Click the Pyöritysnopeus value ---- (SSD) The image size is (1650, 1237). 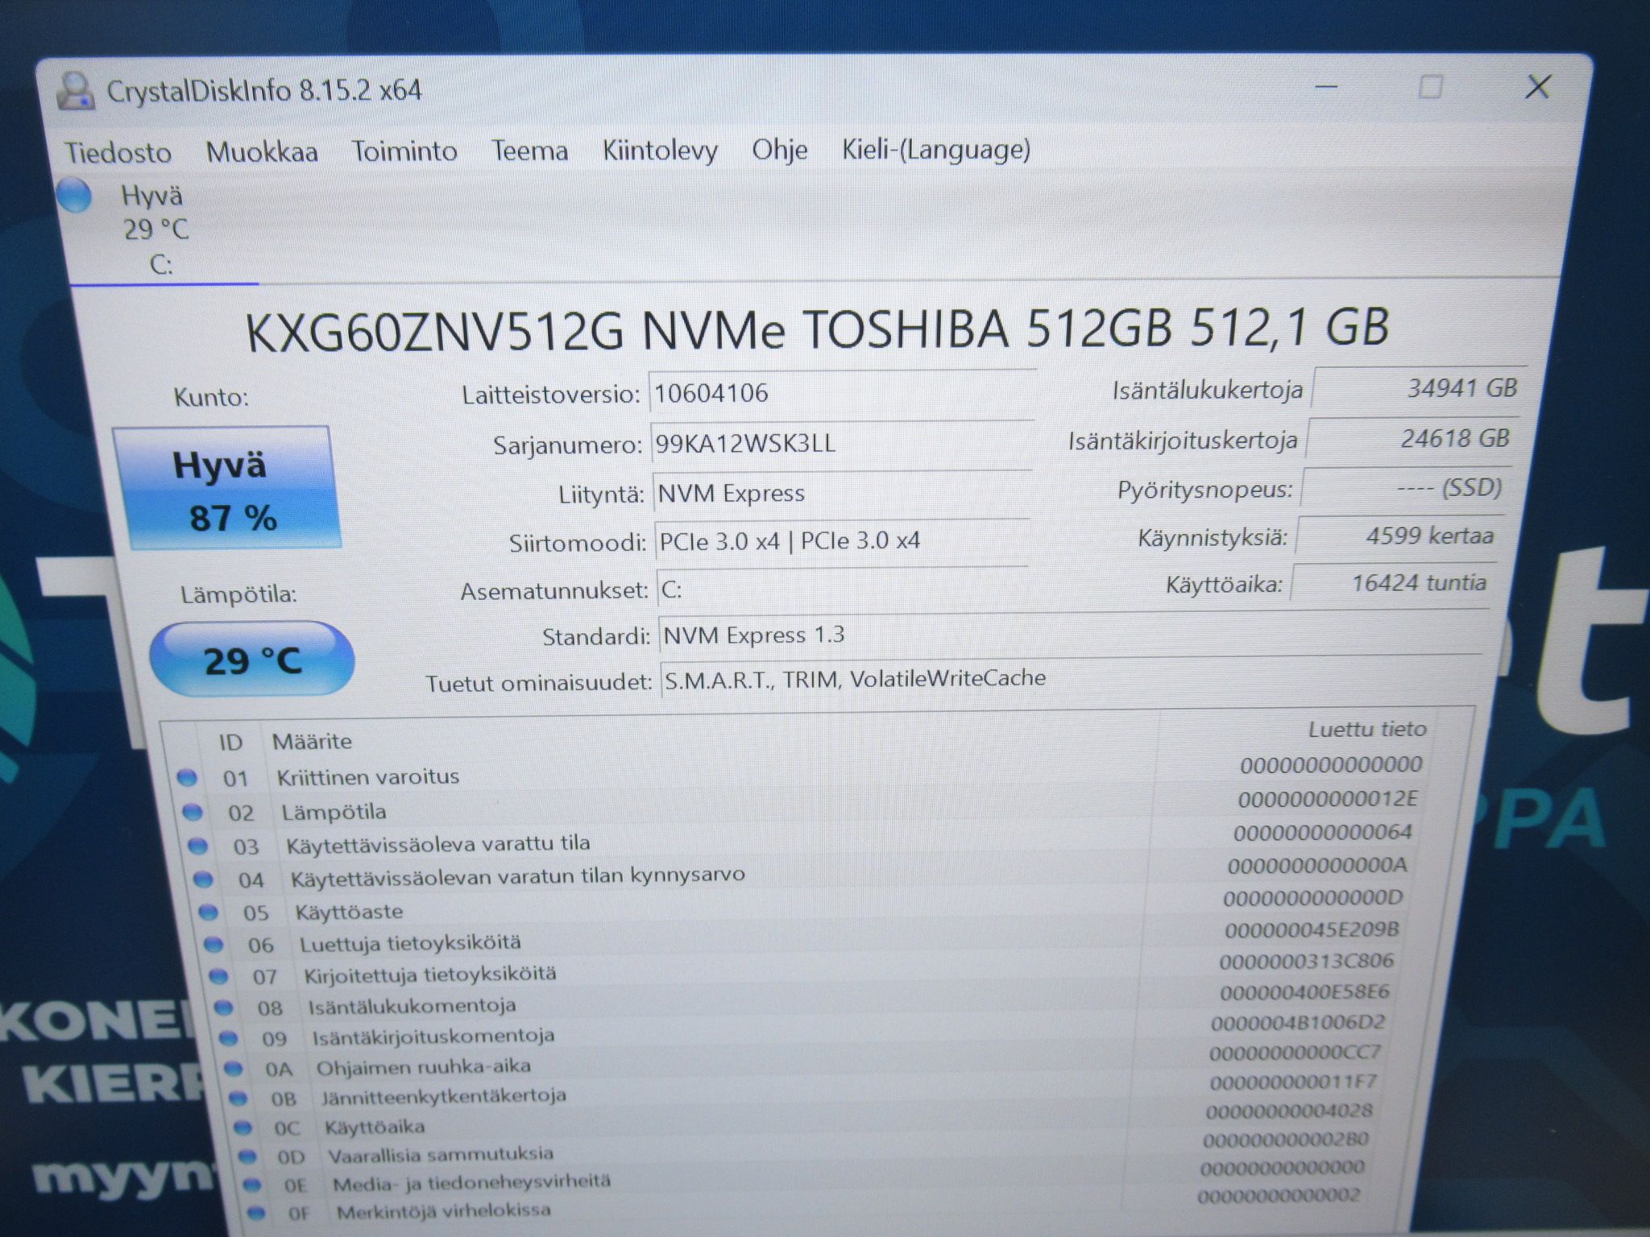pyautogui.click(x=1407, y=488)
